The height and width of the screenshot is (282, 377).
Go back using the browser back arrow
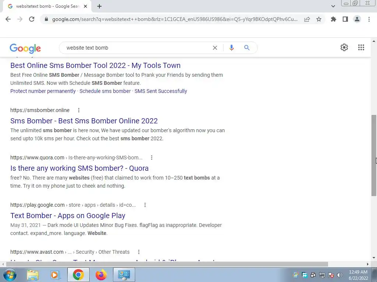(x=8, y=19)
